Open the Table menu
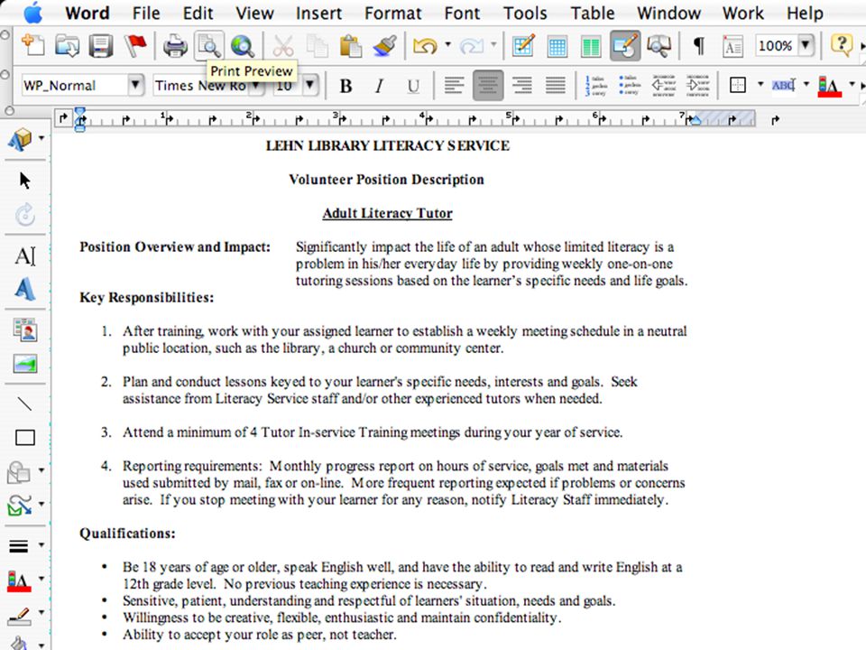Viewport: 866px width, 650px height. [592, 13]
